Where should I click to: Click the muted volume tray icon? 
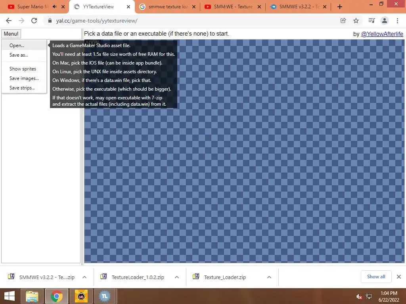point(359,296)
